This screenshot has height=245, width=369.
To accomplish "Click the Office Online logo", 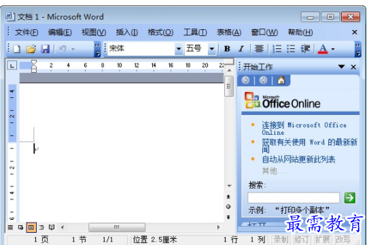I will click(x=283, y=101).
